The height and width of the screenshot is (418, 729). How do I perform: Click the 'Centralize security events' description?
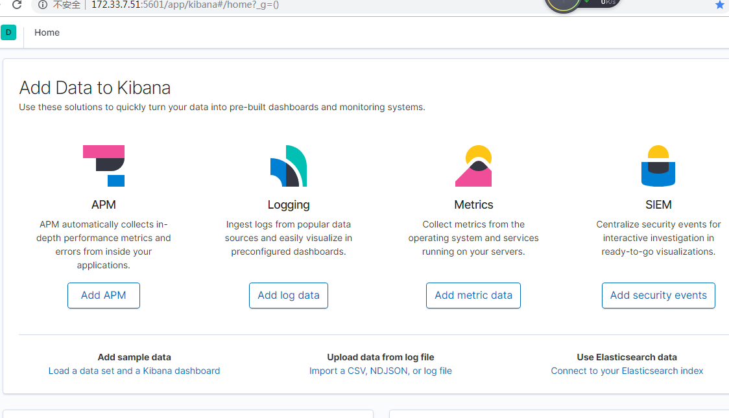658,238
